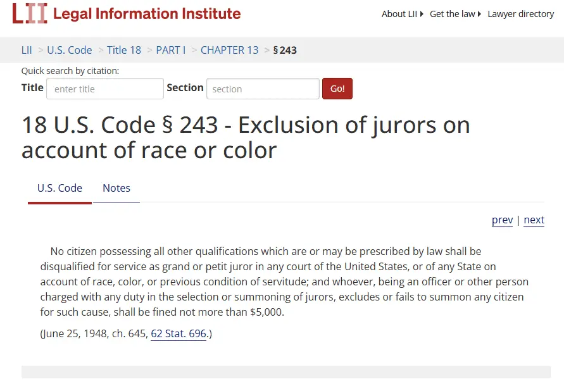Viewport: 564px width, 391px height.
Task: Expand the Get the law menu
Action: [455, 14]
